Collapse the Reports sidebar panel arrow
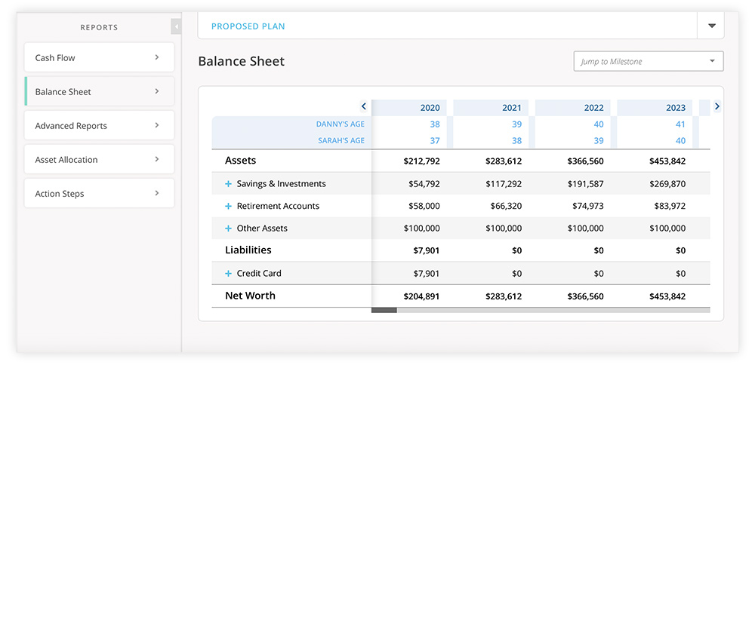 pos(176,27)
